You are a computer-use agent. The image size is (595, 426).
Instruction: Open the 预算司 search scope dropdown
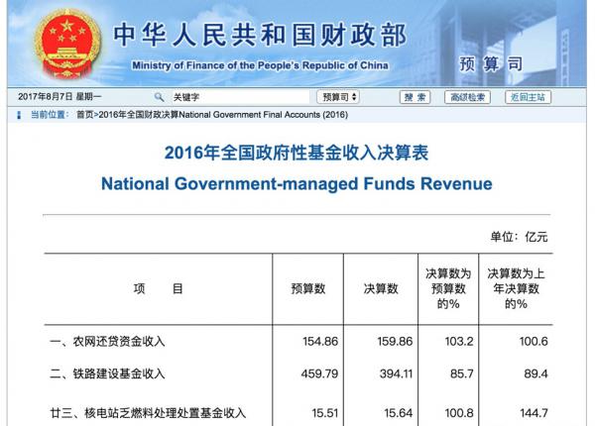point(338,97)
